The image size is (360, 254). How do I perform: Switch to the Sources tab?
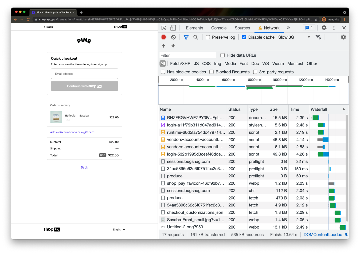tap(242, 28)
